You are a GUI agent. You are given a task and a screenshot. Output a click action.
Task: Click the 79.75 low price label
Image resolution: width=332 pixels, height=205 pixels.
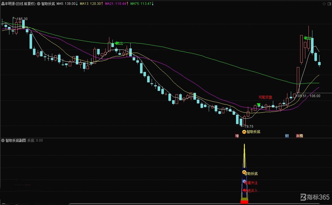point(249,127)
